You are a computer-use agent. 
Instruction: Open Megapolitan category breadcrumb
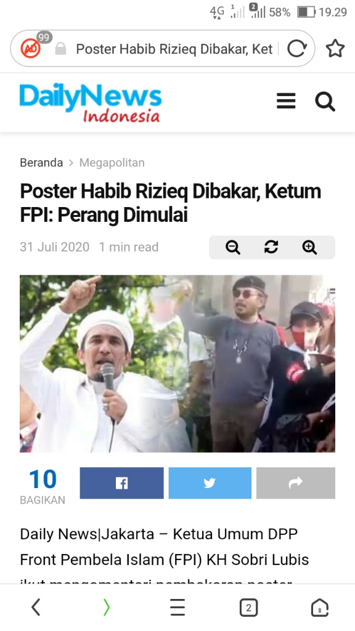112,163
